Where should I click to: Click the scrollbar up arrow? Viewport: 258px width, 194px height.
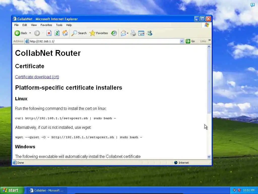209,47
